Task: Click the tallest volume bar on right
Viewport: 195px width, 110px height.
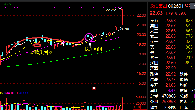Action: tap(122, 104)
